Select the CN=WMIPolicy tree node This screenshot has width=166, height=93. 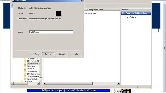(33, 79)
